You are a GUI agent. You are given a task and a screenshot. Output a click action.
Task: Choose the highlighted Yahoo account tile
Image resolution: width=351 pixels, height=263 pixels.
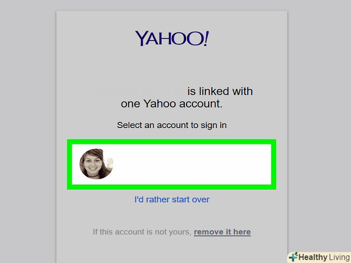172,164
